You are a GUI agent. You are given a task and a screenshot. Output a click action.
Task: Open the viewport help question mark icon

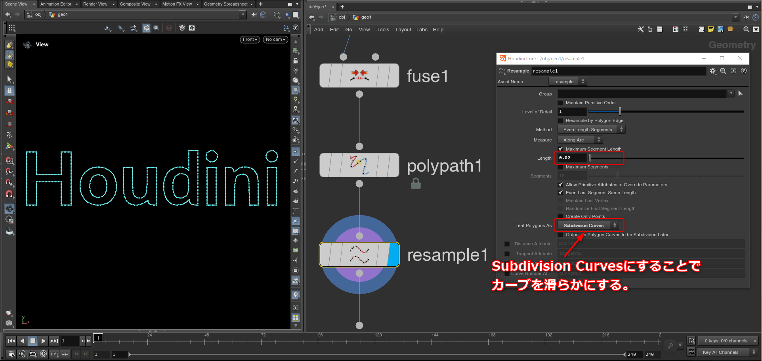(296, 28)
